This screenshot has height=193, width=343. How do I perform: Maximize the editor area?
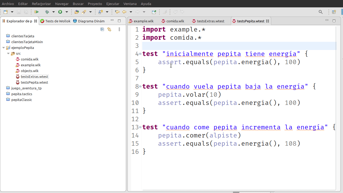click(x=334, y=21)
